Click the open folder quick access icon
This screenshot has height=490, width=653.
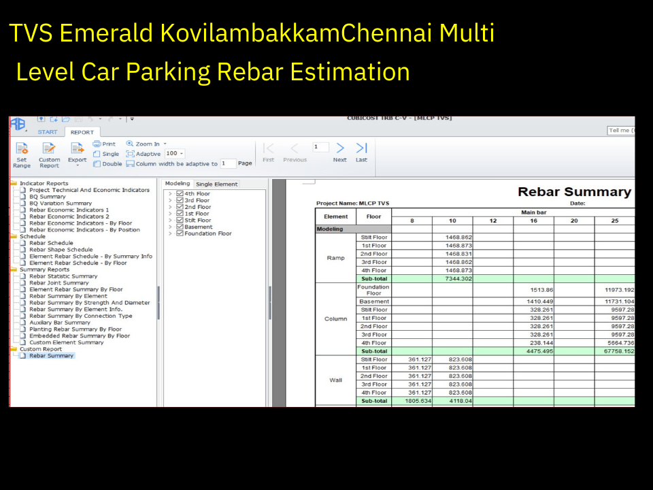coord(66,119)
